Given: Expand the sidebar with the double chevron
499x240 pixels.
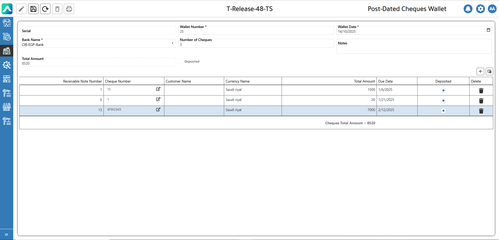Looking at the screenshot, I should tap(7, 235).
